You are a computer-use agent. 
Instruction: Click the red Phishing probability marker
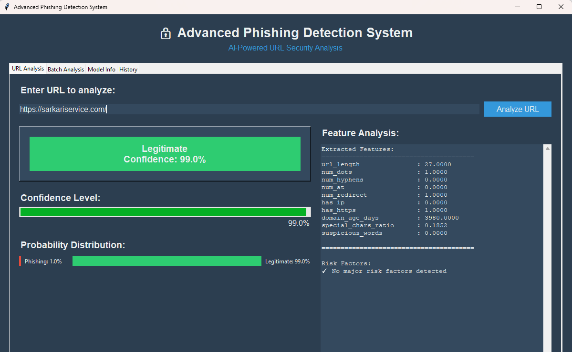pos(20,261)
